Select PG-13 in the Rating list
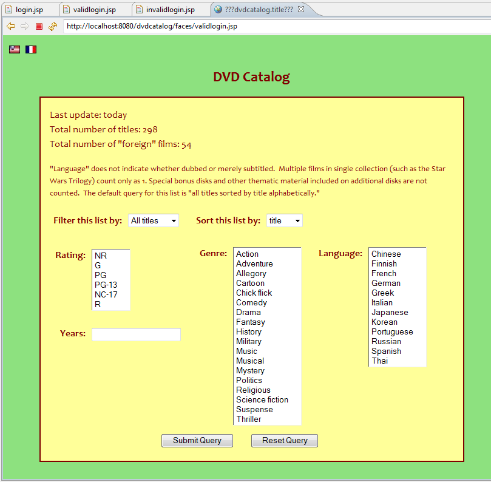This screenshot has height=482, width=491. [111, 285]
